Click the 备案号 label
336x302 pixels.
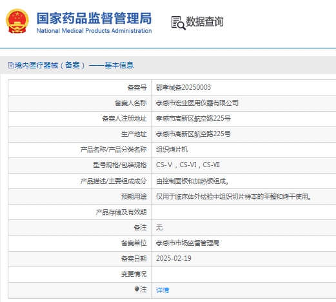point(137,88)
